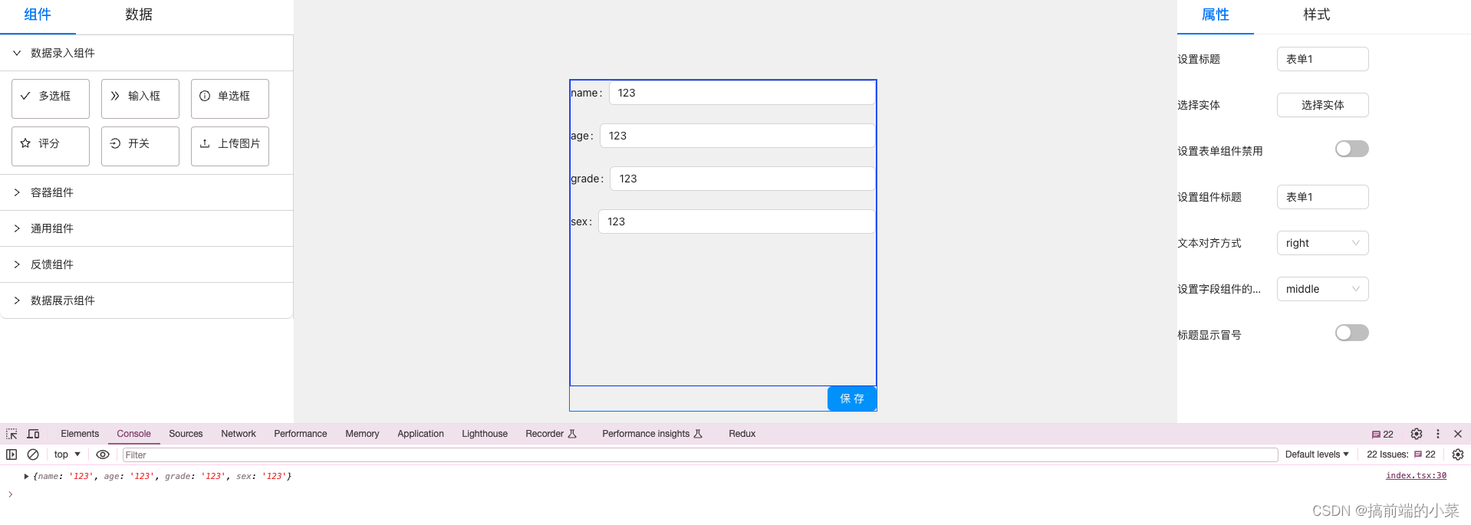The height and width of the screenshot is (525, 1471).
Task: Click the console Filter input
Action: point(699,454)
